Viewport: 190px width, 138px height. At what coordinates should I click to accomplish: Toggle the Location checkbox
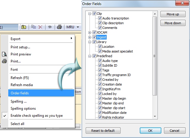pyautogui.click(x=100, y=47)
